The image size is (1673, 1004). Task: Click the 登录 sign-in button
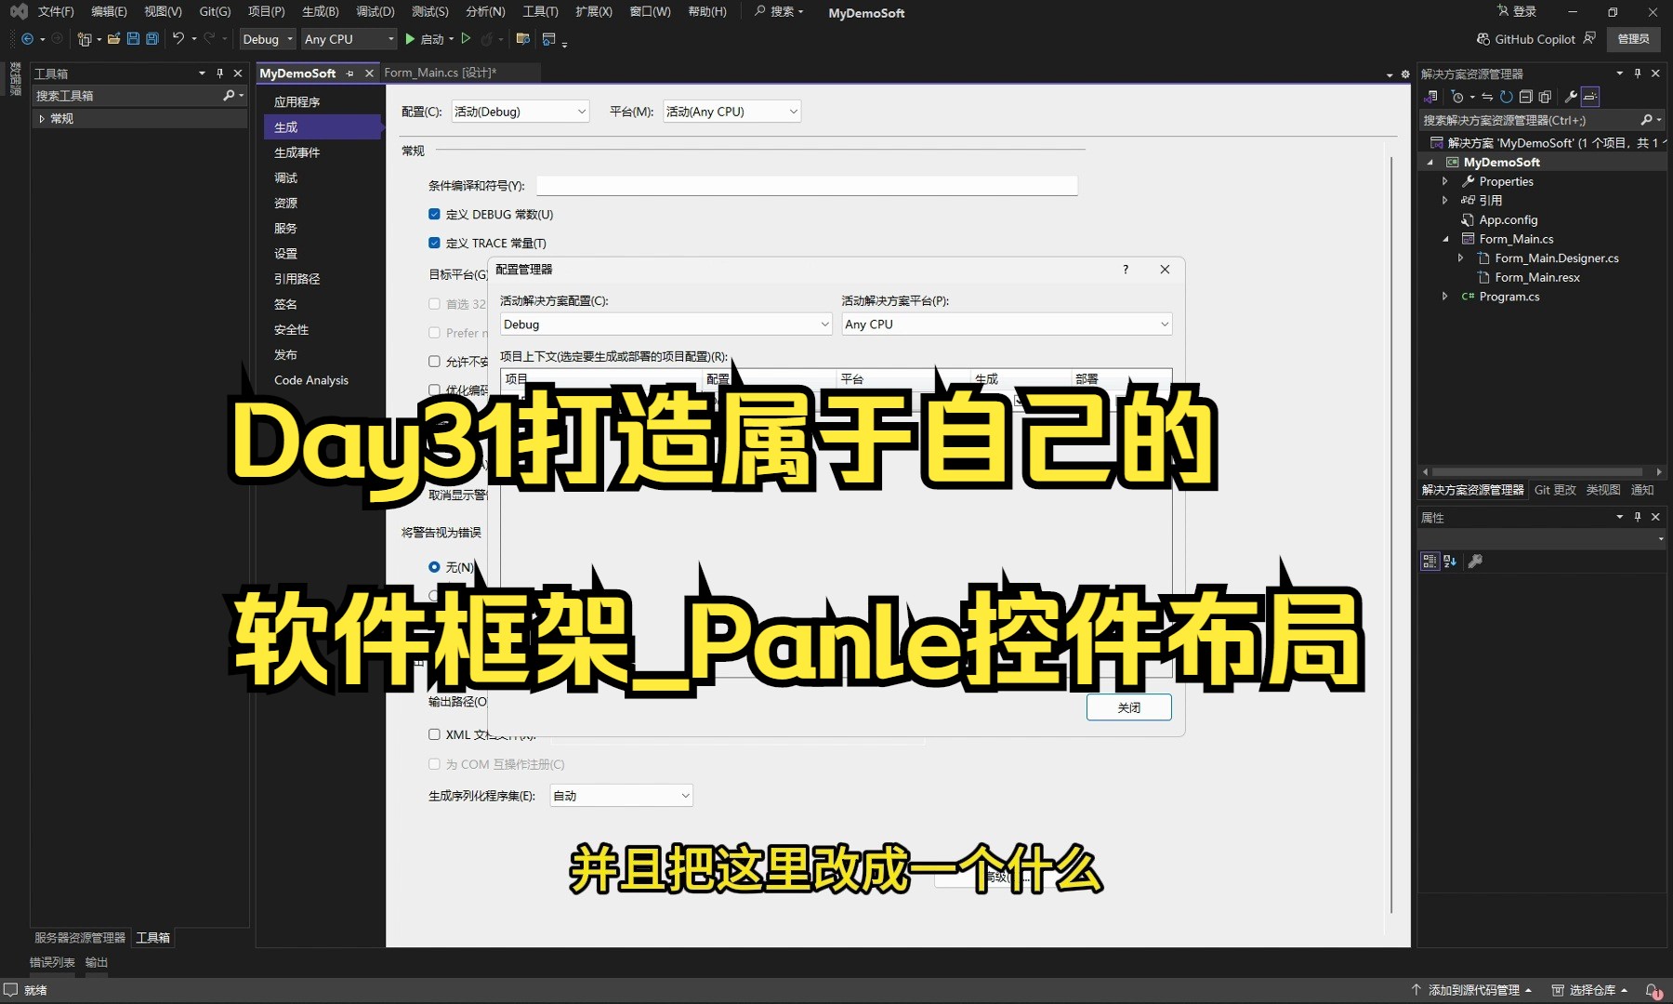coord(1516,11)
